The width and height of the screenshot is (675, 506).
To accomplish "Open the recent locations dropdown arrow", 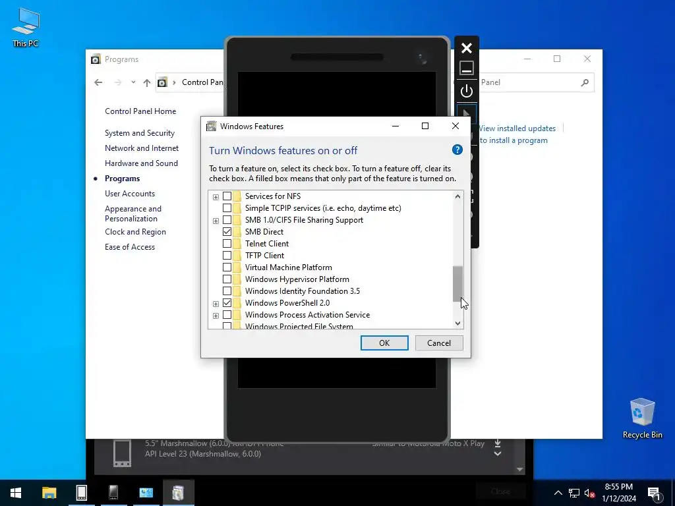I will tap(133, 82).
